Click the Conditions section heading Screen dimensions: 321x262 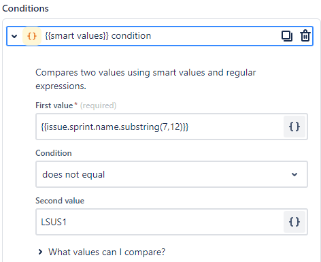(25, 8)
